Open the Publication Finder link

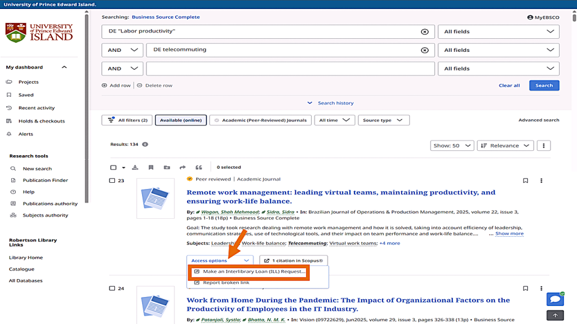point(45,180)
